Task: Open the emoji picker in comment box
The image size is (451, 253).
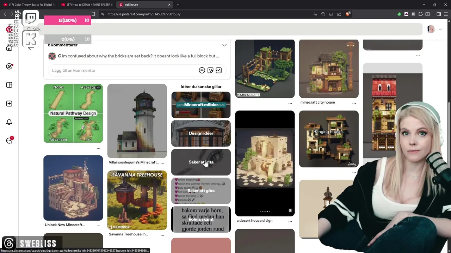Action: tap(202, 70)
